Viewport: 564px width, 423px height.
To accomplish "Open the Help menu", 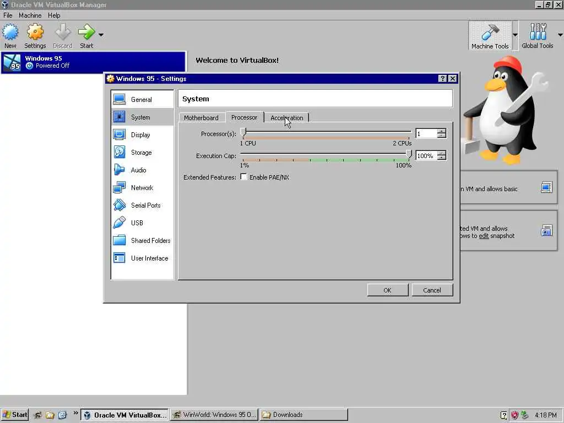I will point(54,15).
